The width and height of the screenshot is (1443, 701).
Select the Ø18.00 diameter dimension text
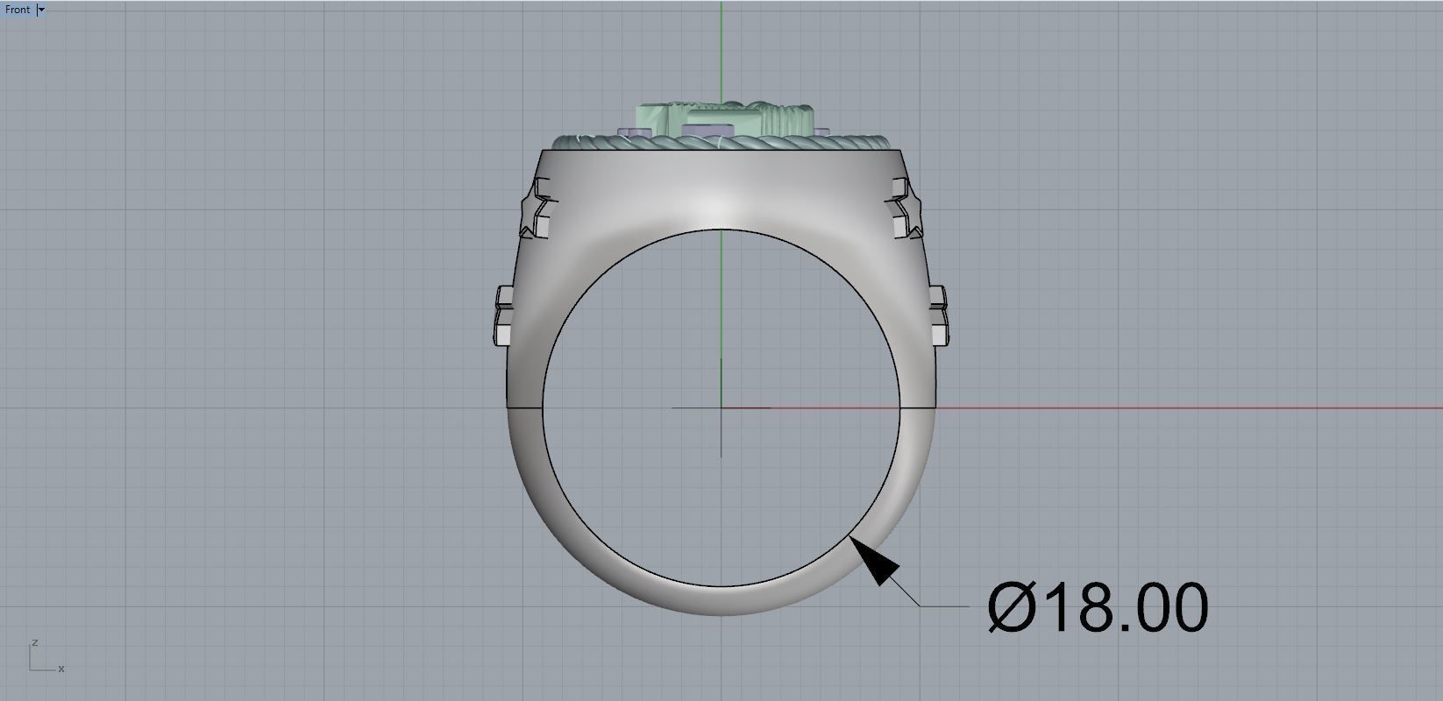point(1098,607)
